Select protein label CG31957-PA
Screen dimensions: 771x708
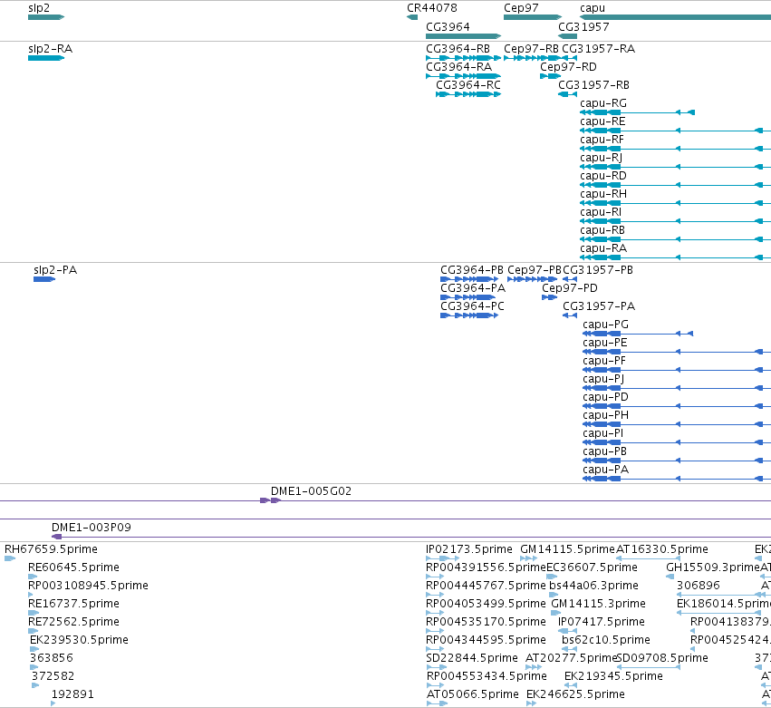(599, 306)
